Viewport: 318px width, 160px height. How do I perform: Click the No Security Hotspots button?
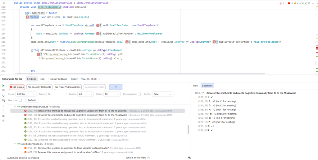pyautogui.click(x=39, y=87)
